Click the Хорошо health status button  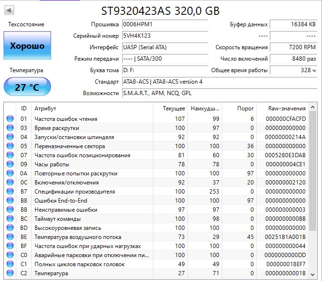(27, 45)
